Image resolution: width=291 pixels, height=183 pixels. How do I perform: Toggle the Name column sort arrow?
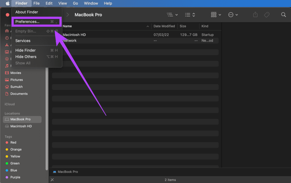pyautogui.click(x=147, y=26)
